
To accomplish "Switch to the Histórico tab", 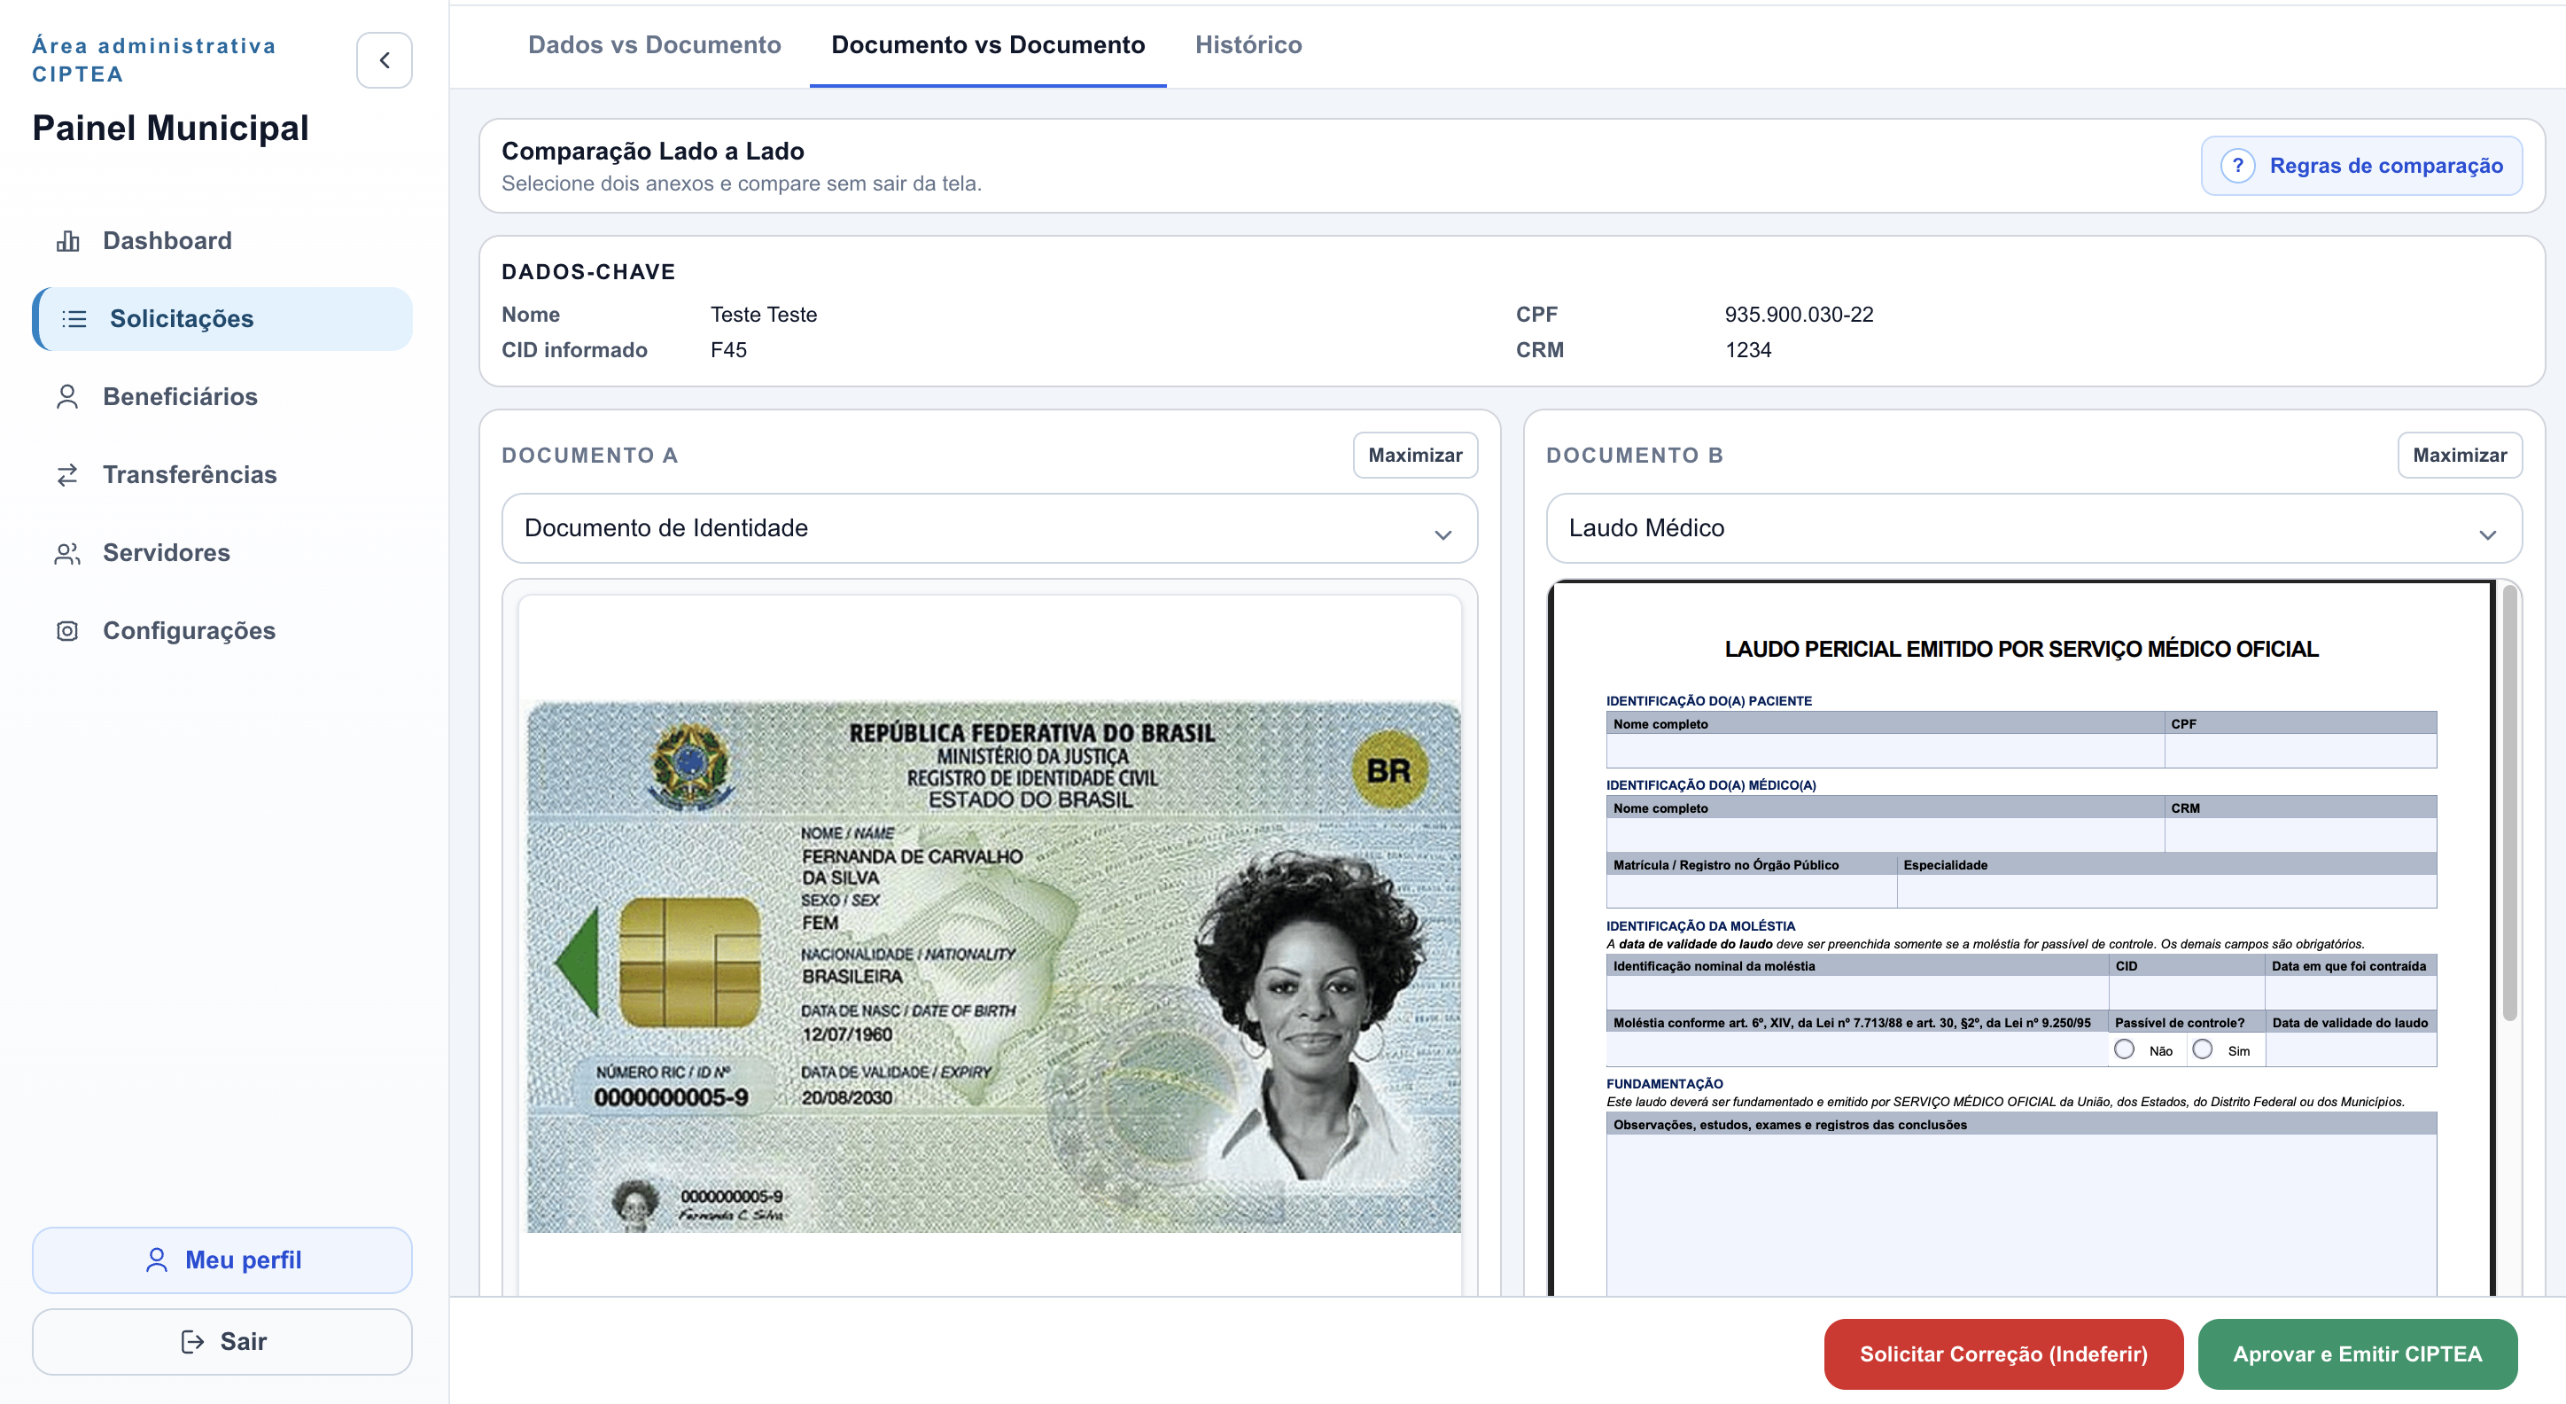I will tap(1248, 45).
